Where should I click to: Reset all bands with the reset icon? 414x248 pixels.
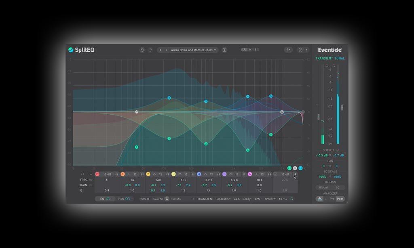pyautogui.click(x=82, y=174)
